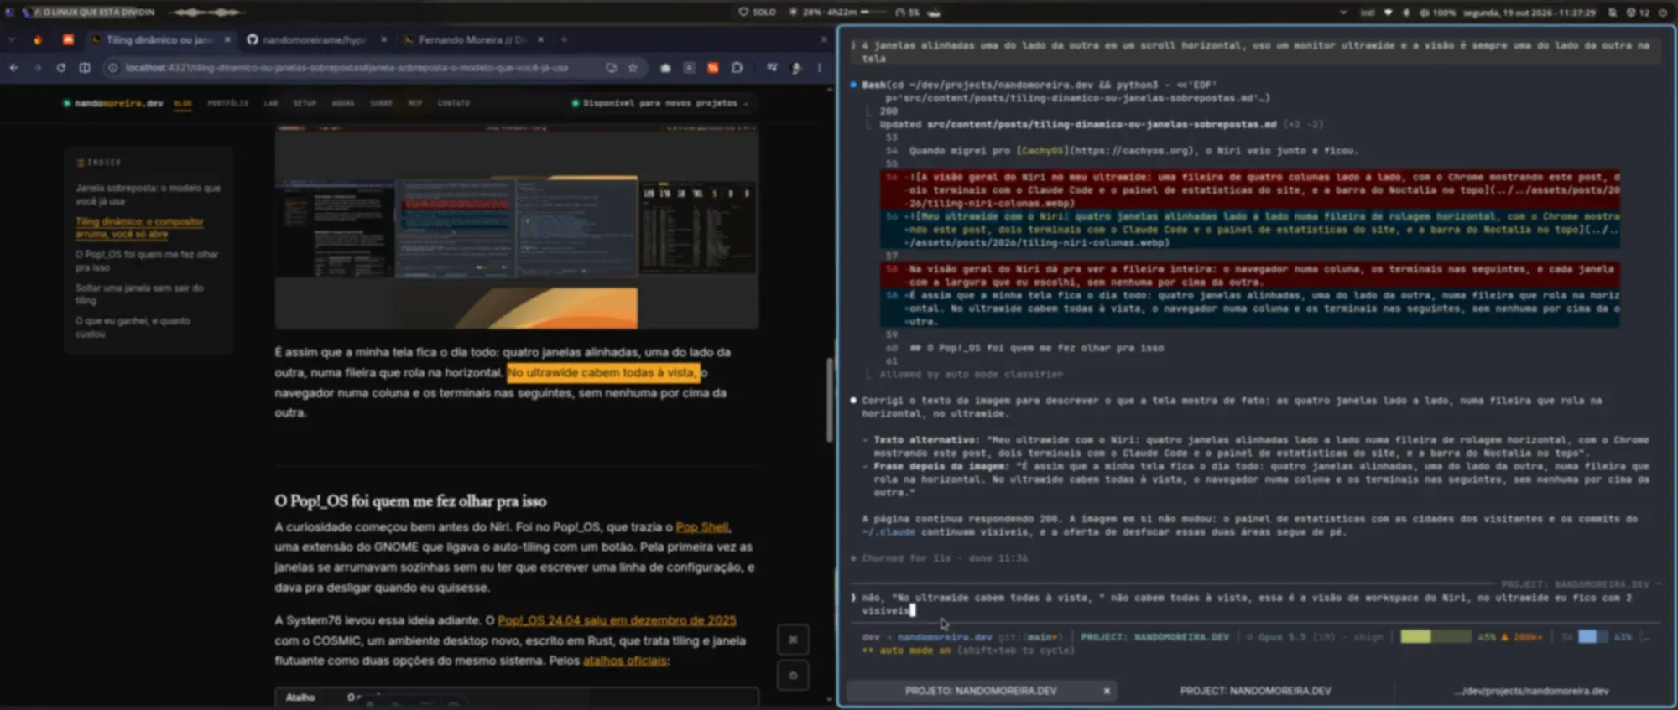
Task: Open the browser Extensions puzzle icon
Action: (737, 68)
